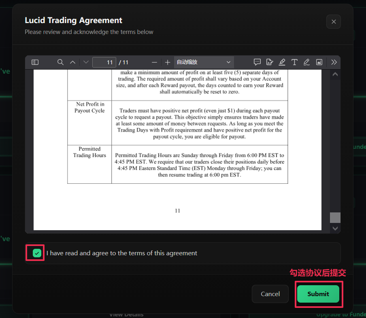Select the add image tool

click(x=319, y=62)
